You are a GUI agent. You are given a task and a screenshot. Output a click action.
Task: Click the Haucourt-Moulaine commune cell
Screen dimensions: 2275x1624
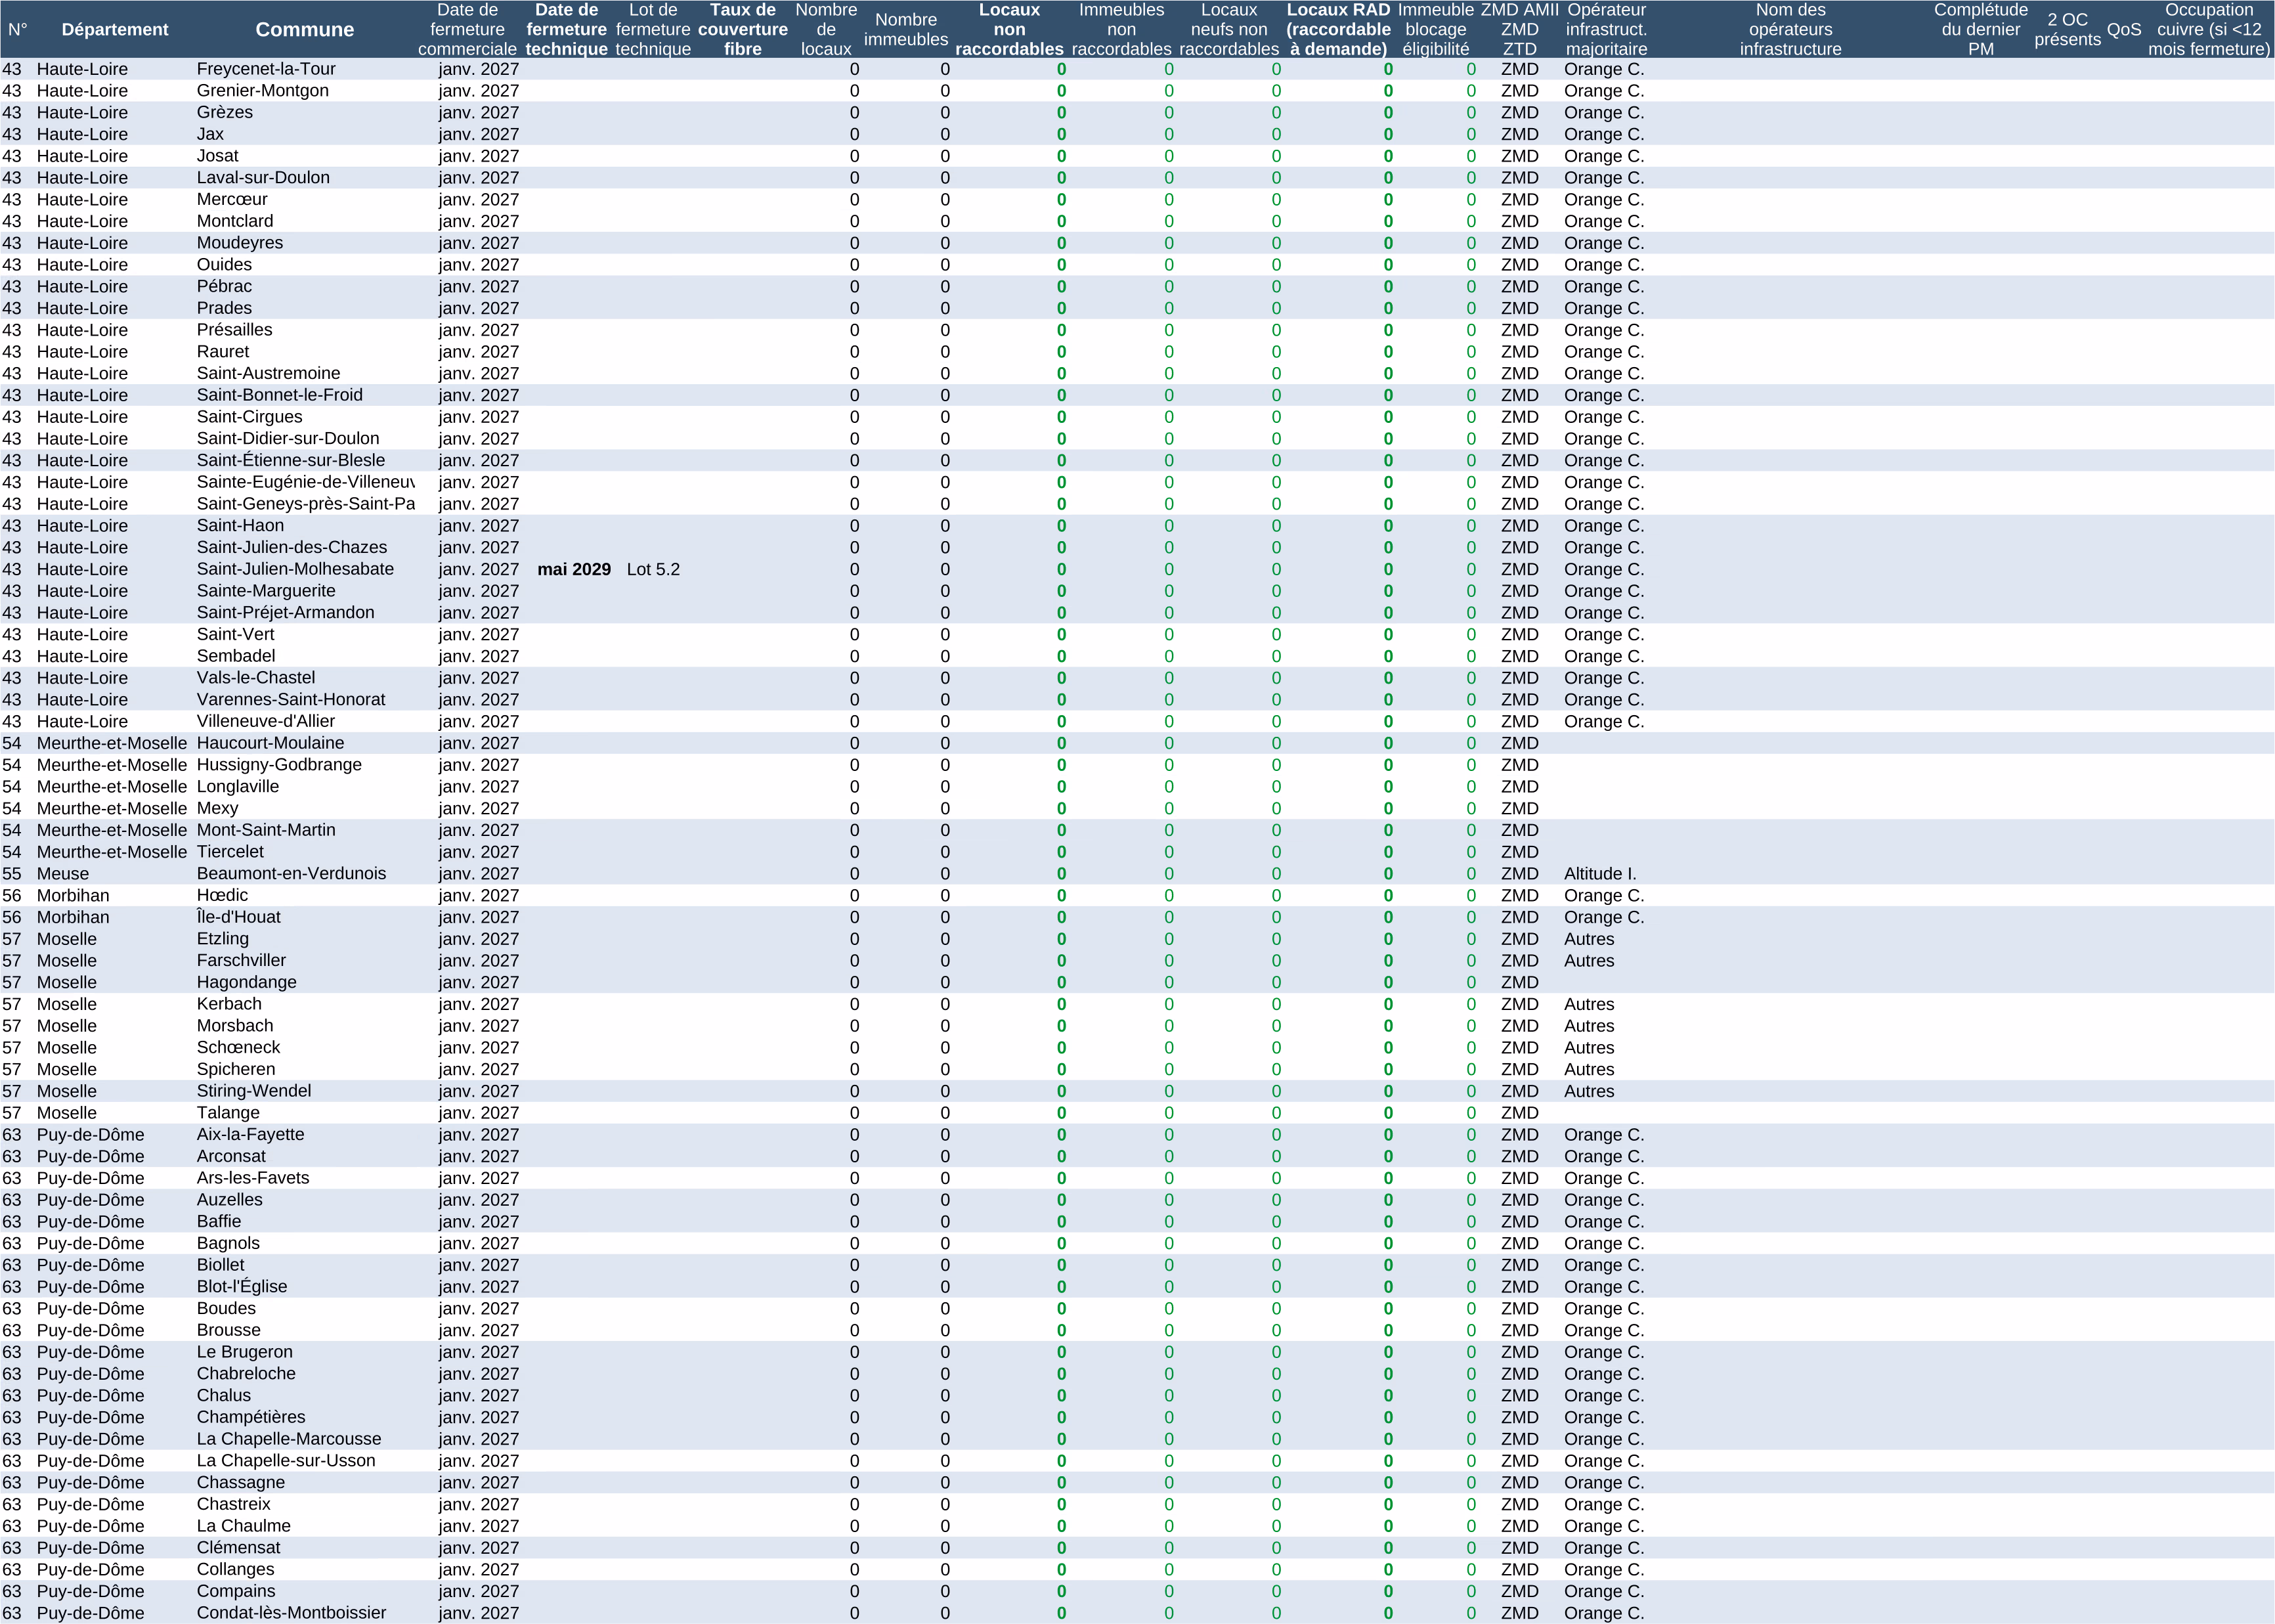(270, 743)
